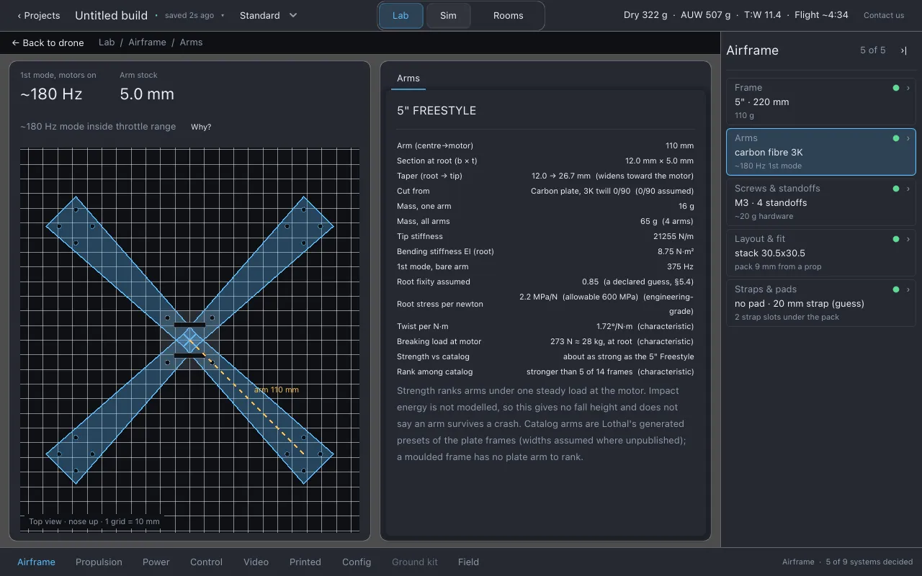922x576 pixels.
Task: Click '5 of 9 systems decided' status
Action: (x=869, y=562)
